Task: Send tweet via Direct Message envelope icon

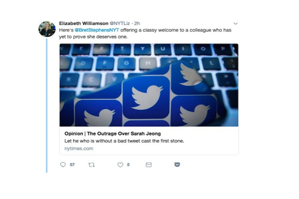Action: 149,165
